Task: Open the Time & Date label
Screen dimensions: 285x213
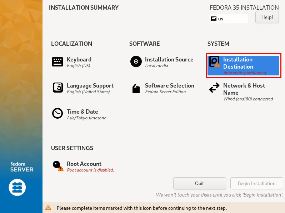Action: 82,112
